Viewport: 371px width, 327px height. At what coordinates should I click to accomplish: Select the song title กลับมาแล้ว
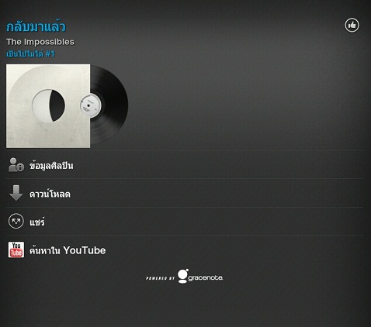point(36,26)
